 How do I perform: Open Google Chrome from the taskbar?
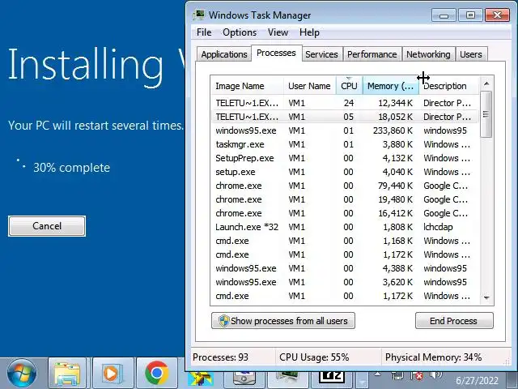point(156,373)
